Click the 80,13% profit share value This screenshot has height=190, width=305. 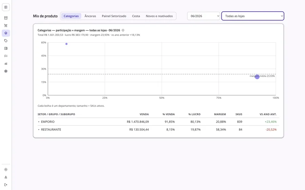point(196,122)
